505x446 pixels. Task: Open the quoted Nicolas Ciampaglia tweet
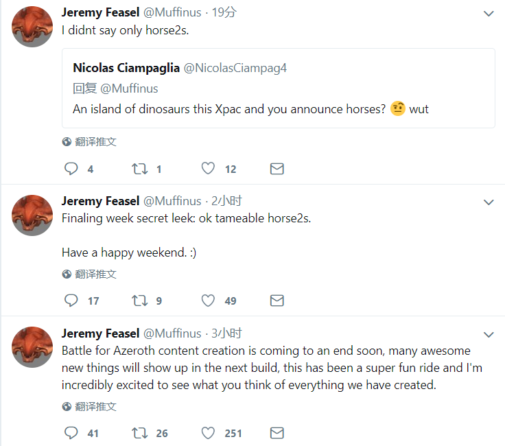pyautogui.click(x=278, y=88)
